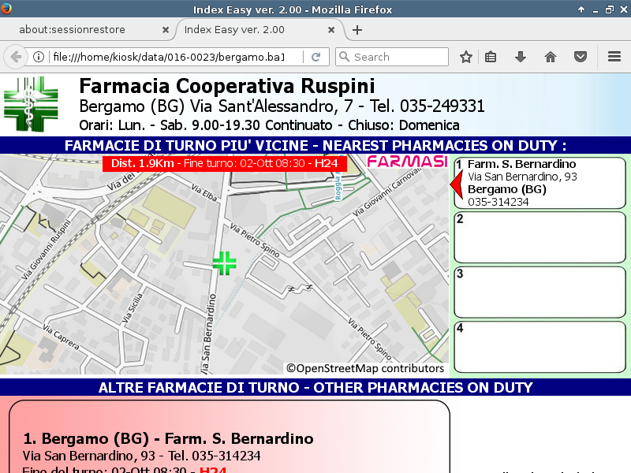Reload the current page
Screen dimensions: 631x473
pos(315,57)
